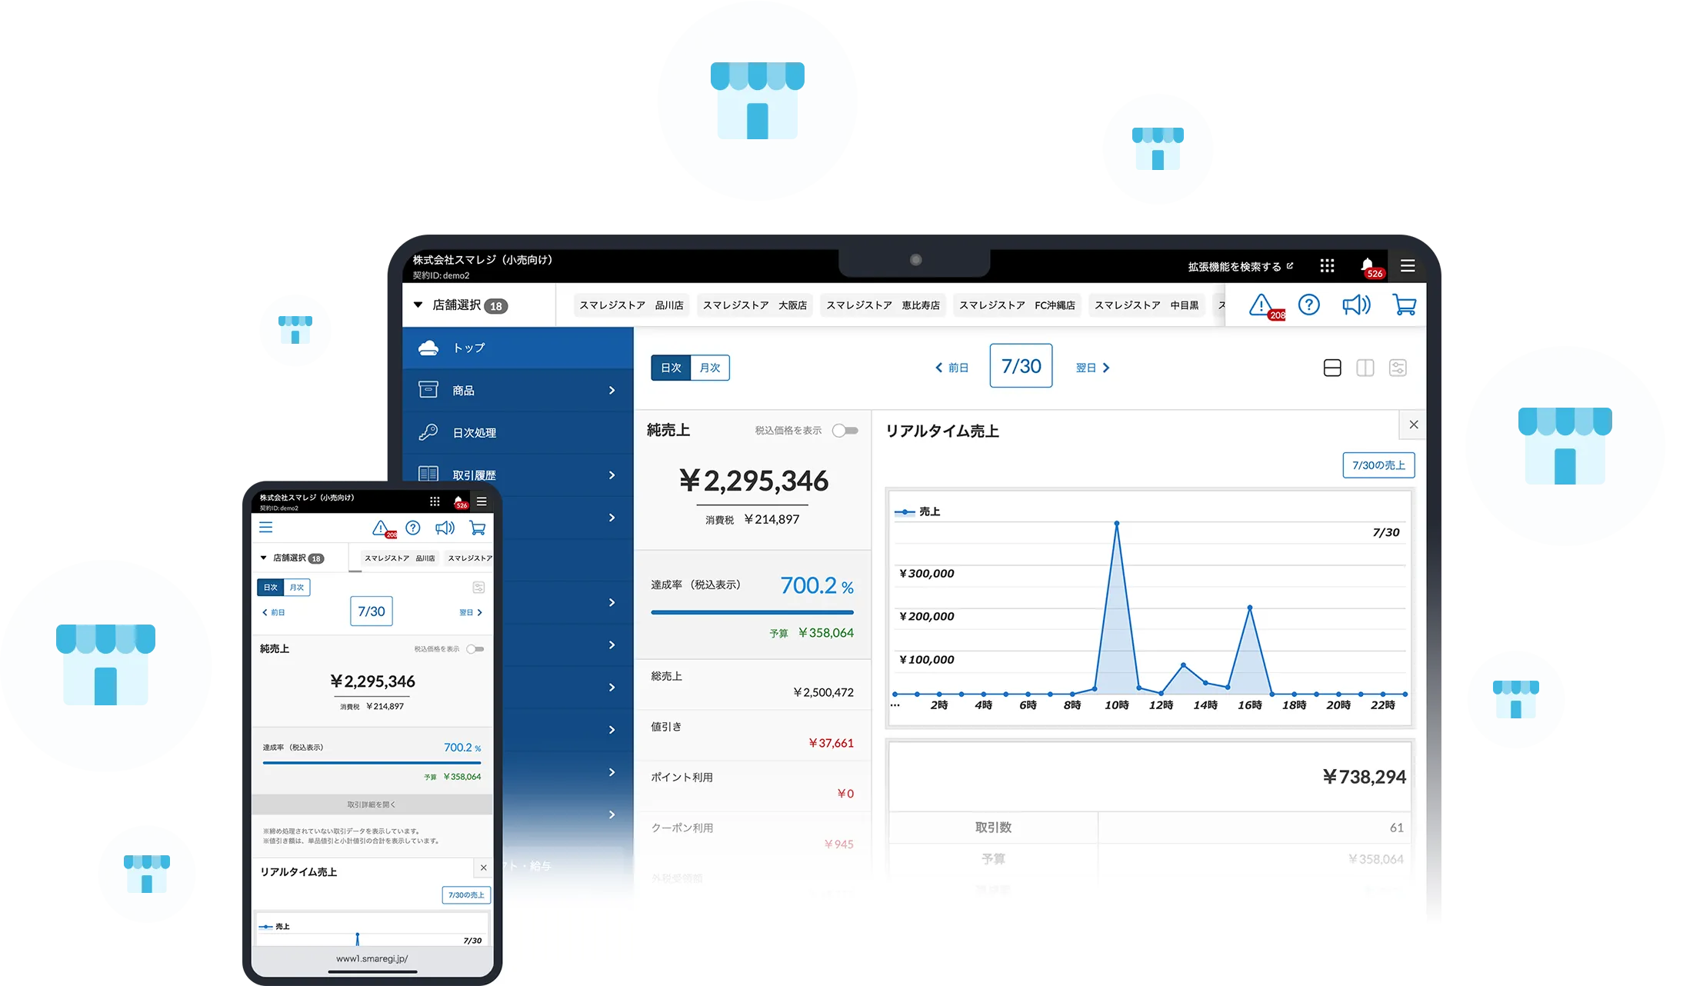This screenshot has width=1683, height=986.
Task: Click the 7/30 date field on tablet
Action: [x=1021, y=366]
